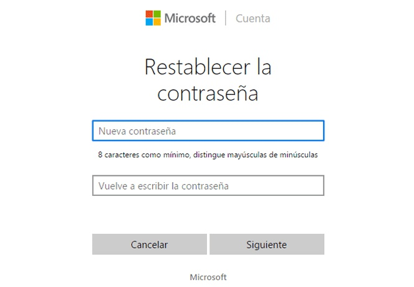414x287 pixels.
Task: Open the Microsoft wordmark in the header
Action: 190,18
